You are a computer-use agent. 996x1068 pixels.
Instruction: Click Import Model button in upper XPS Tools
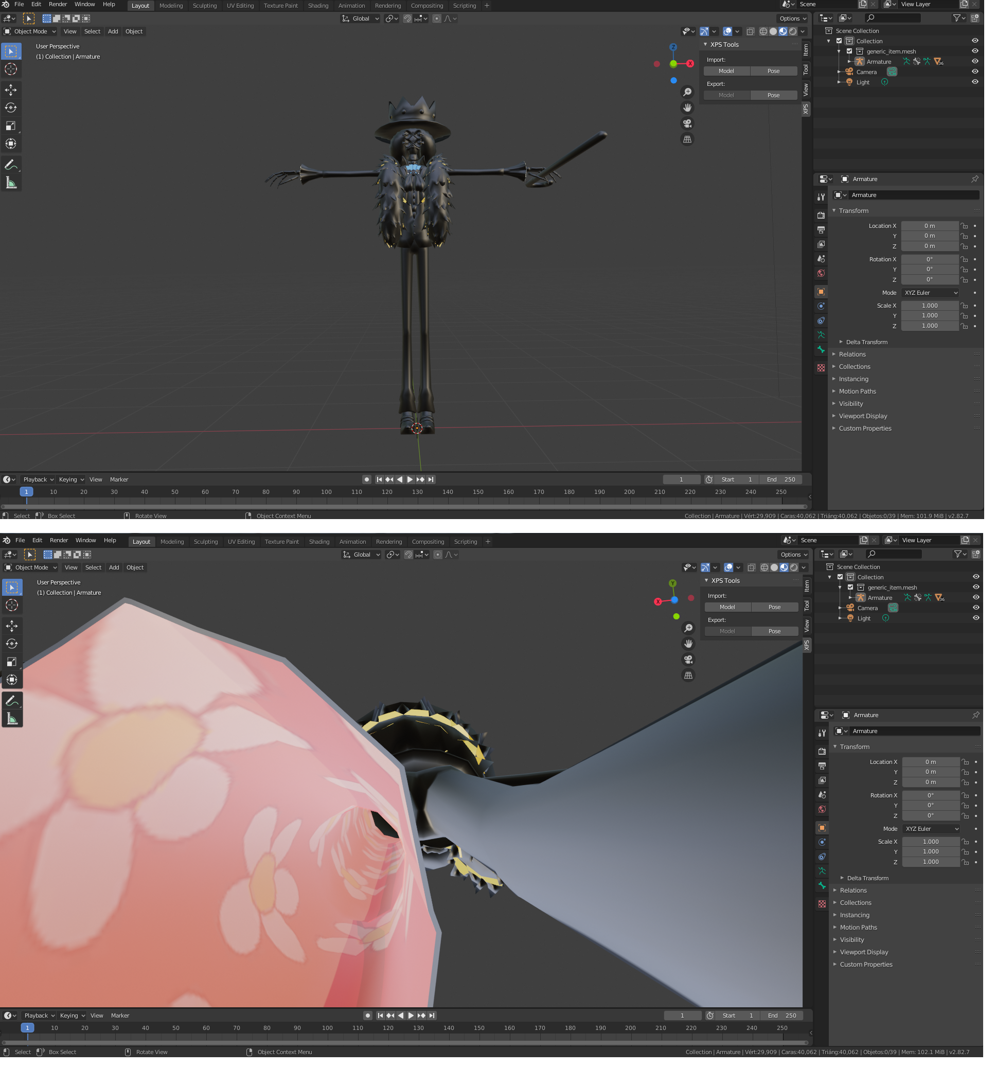click(x=726, y=72)
